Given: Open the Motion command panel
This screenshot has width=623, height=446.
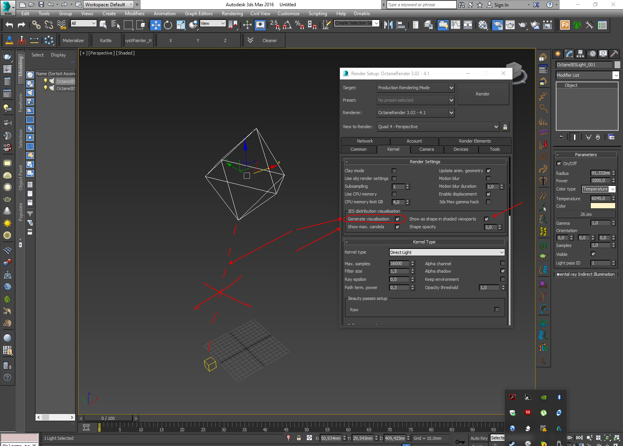Looking at the screenshot, I should click(592, 54).
